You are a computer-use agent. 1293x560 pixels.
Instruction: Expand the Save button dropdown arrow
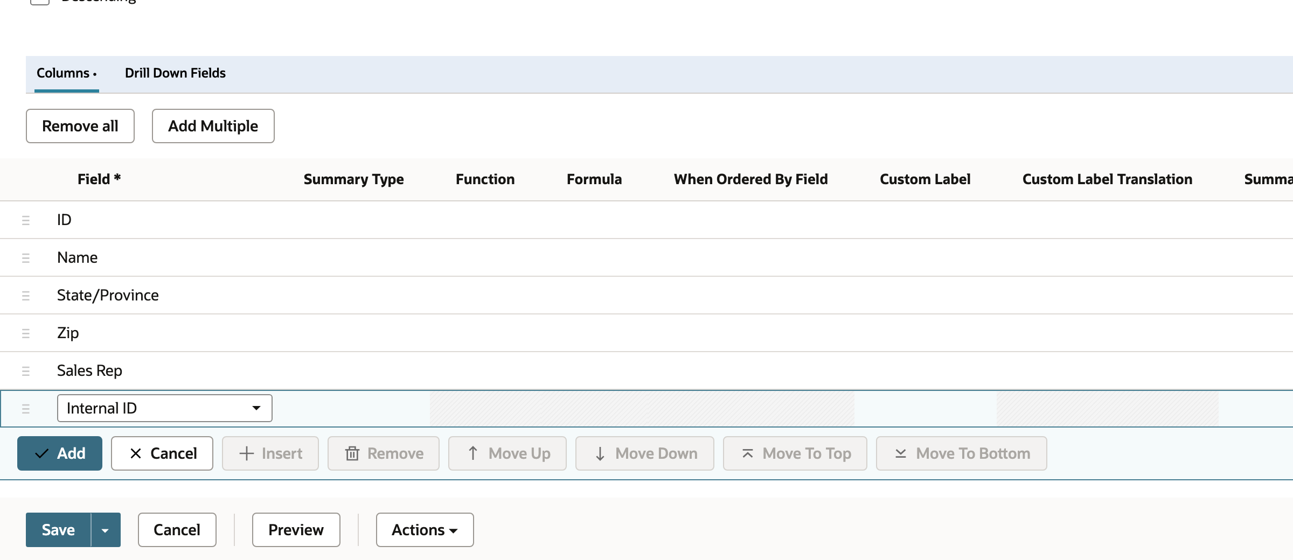(106, 530)
